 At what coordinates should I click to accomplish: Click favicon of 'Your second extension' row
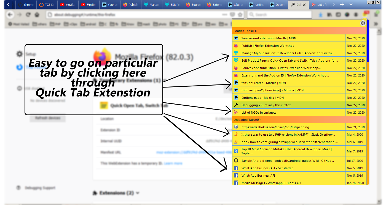[x=236, y=38]
